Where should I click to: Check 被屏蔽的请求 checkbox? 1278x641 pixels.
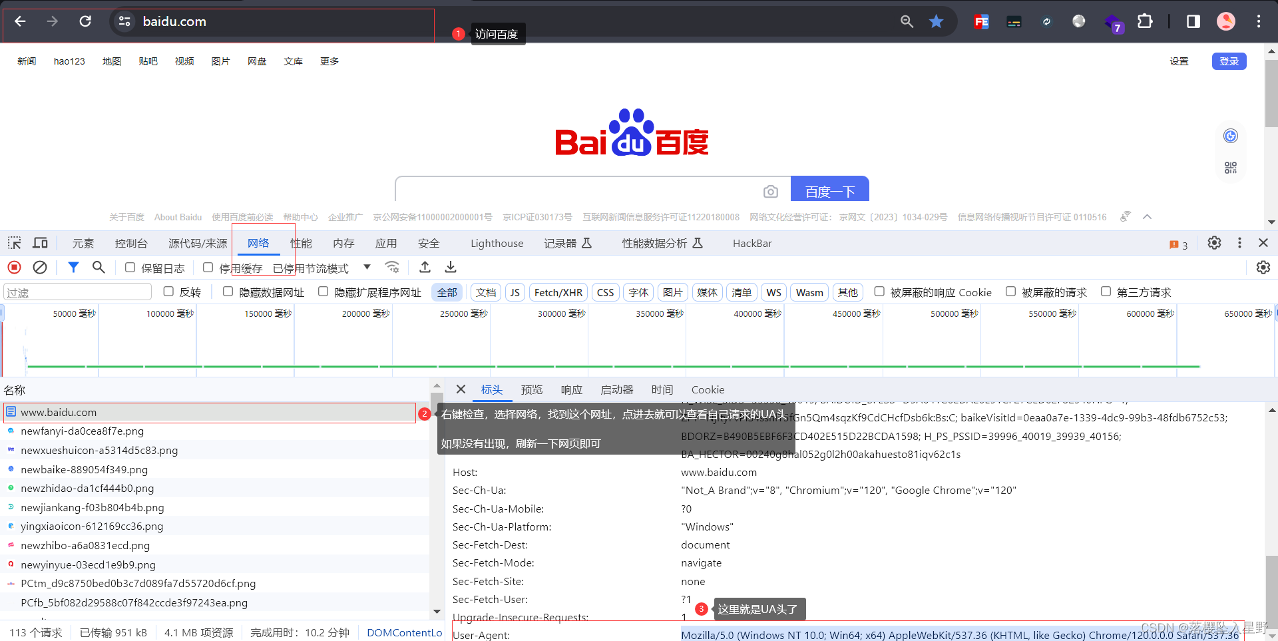pyautogui.click(x=1010, y=292)
